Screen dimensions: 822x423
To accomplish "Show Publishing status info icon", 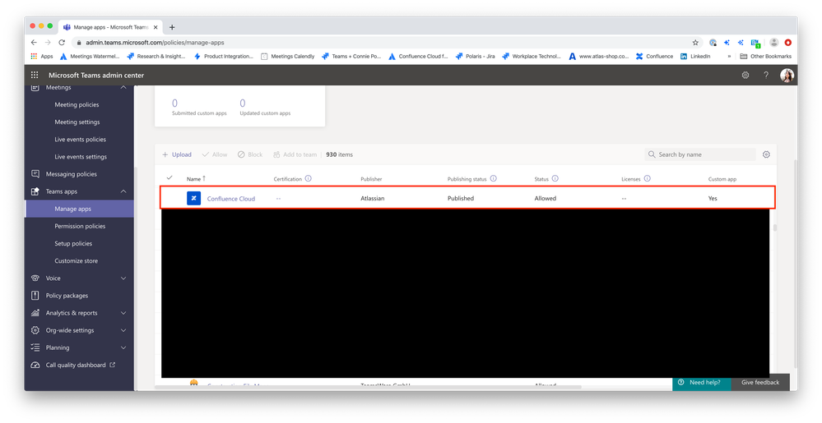I will (494, 178).
